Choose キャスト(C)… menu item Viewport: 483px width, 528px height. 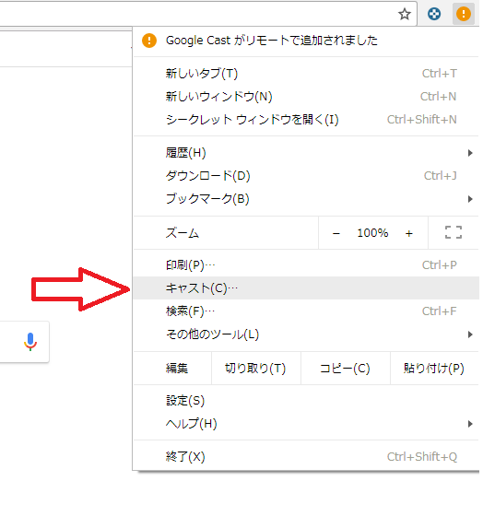coord(306,288)
